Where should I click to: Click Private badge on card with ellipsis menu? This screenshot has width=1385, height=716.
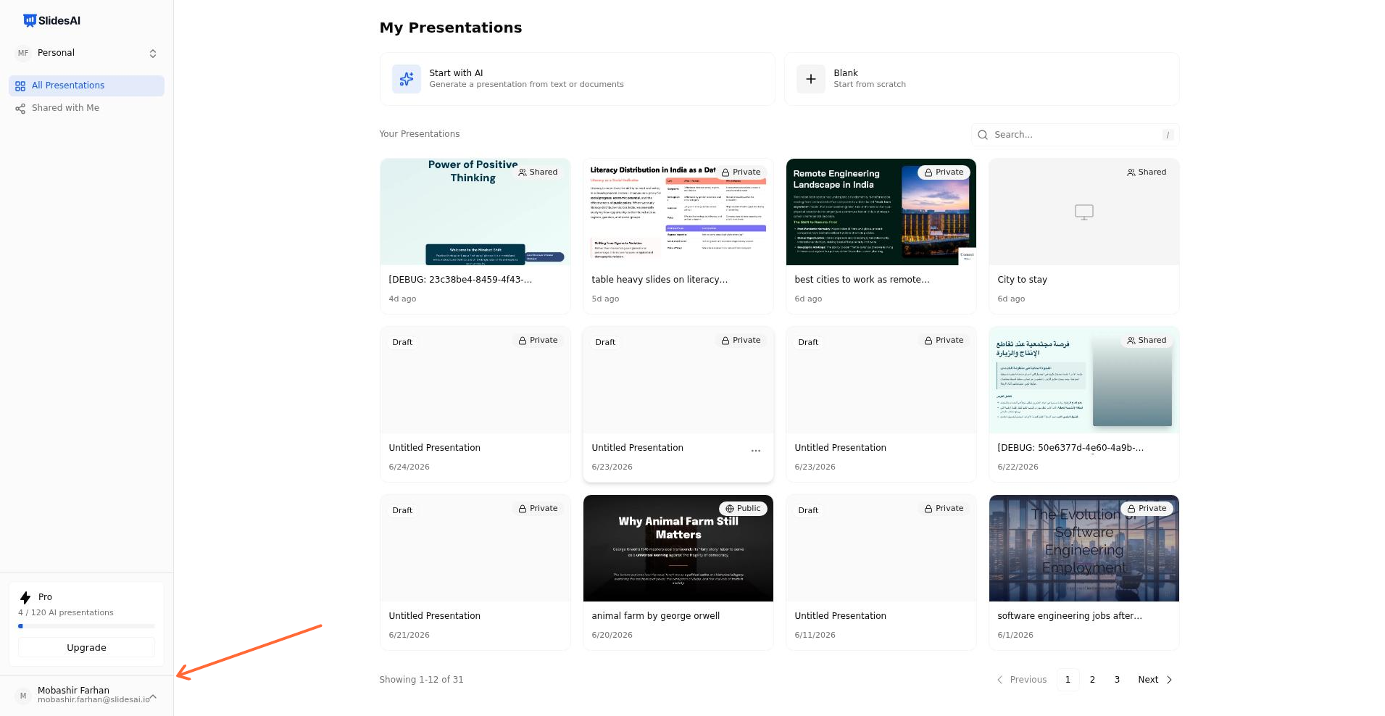coord(741,341)
